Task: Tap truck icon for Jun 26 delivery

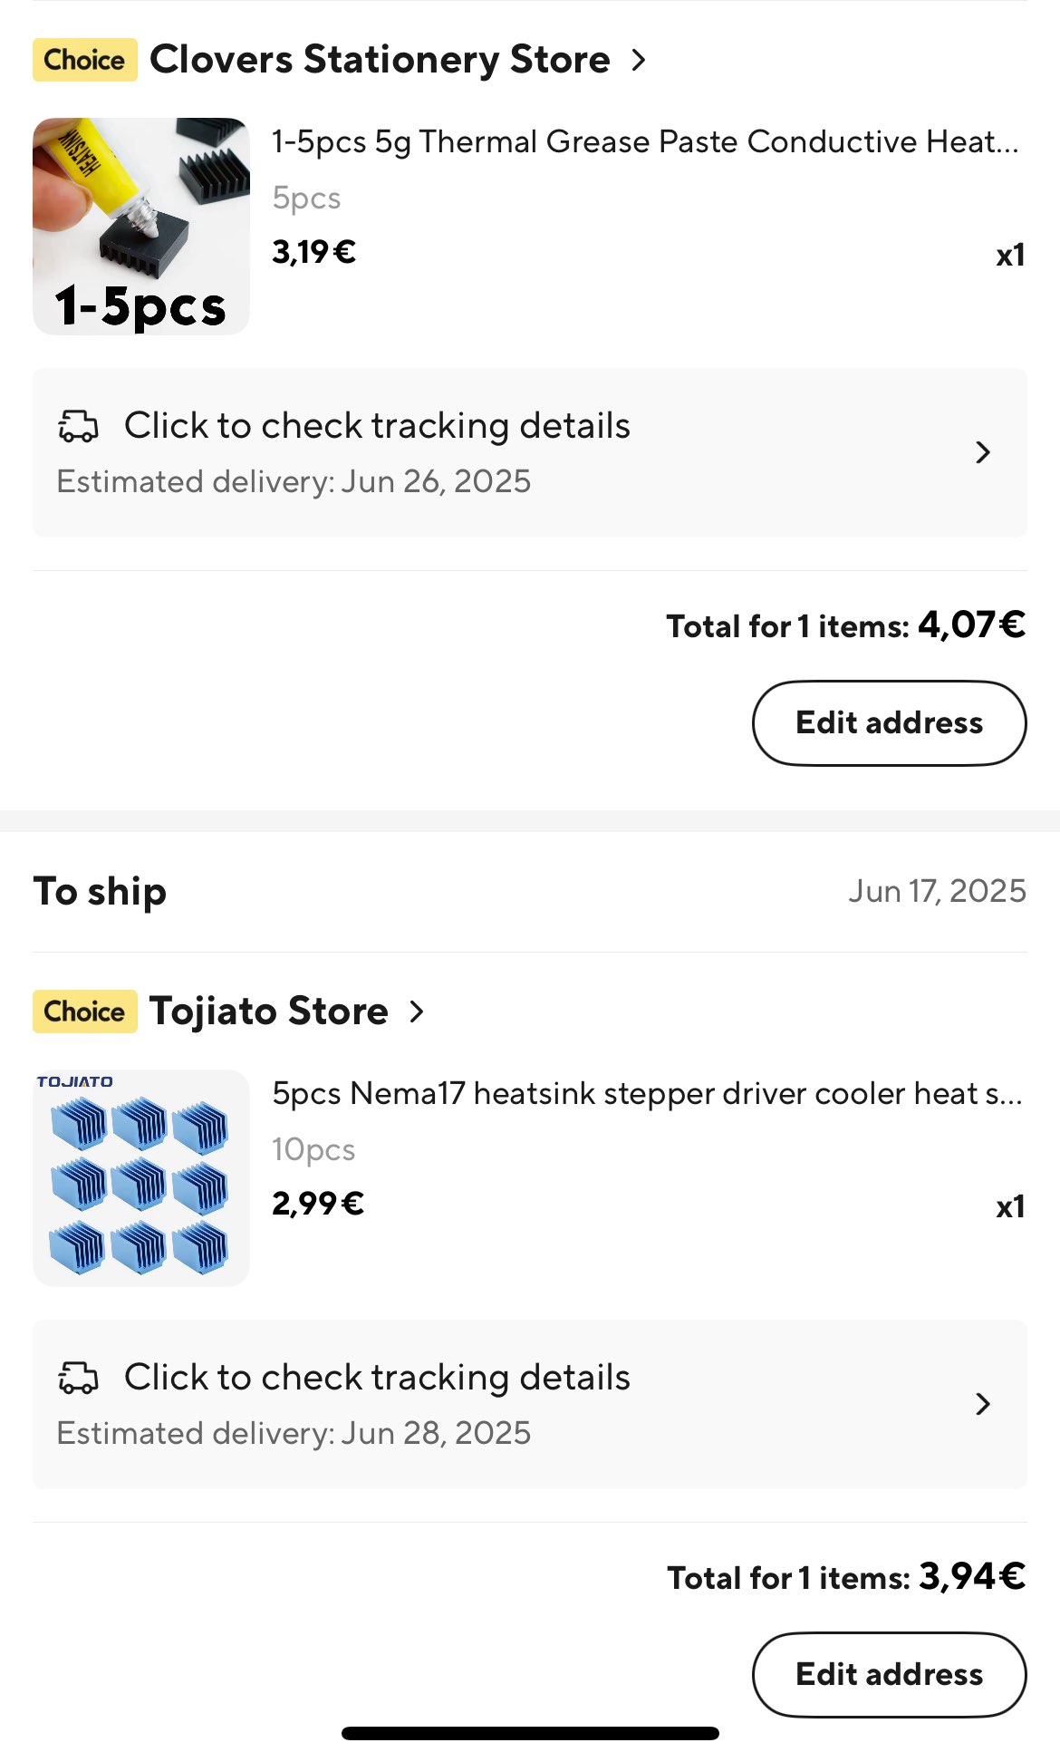Action: pyautogui.click(x=78, y=426)
